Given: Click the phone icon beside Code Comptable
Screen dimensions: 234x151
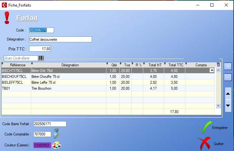Looking at the screenshot, I should pyautogui.click(x=56, y=134).
